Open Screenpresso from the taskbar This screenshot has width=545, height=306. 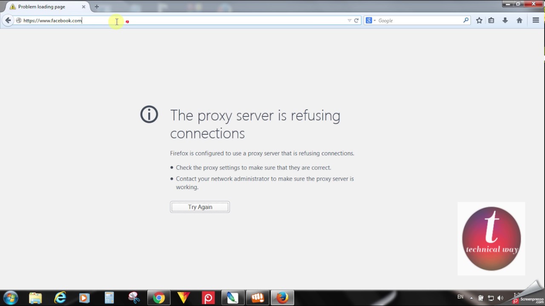coord(208,298)
